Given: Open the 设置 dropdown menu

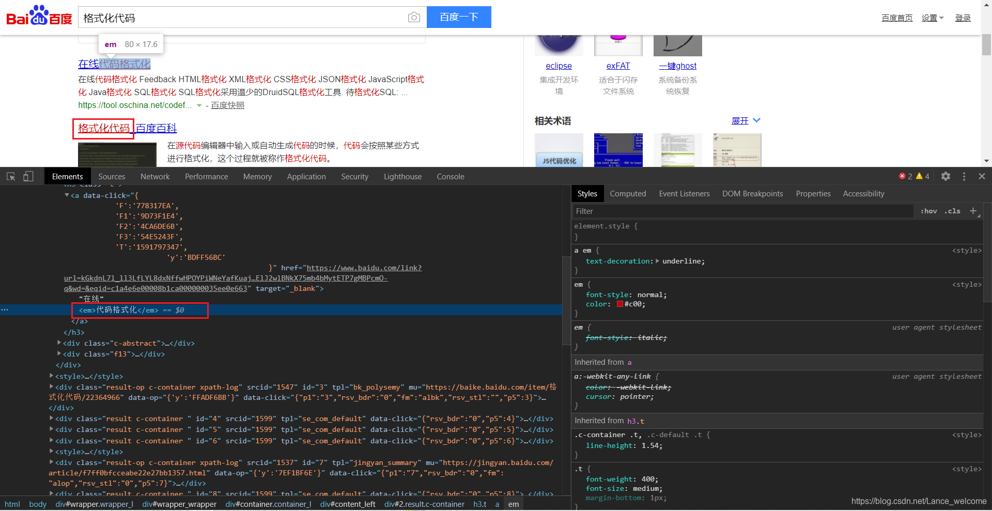Looking at the screenshot, I should point(932,18).
